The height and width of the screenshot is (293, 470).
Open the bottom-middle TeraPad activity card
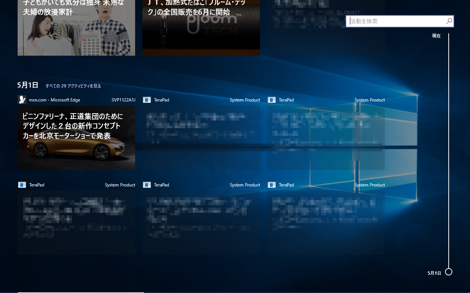coord(201,223)
